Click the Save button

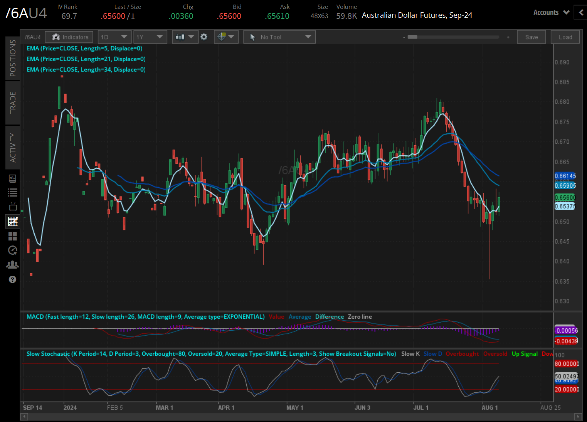point(531,37)
